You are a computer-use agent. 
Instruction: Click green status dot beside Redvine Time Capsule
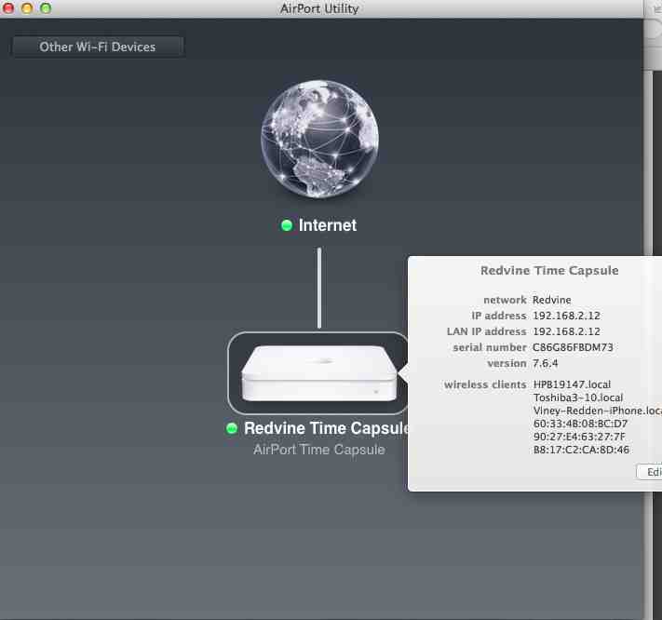232,428
